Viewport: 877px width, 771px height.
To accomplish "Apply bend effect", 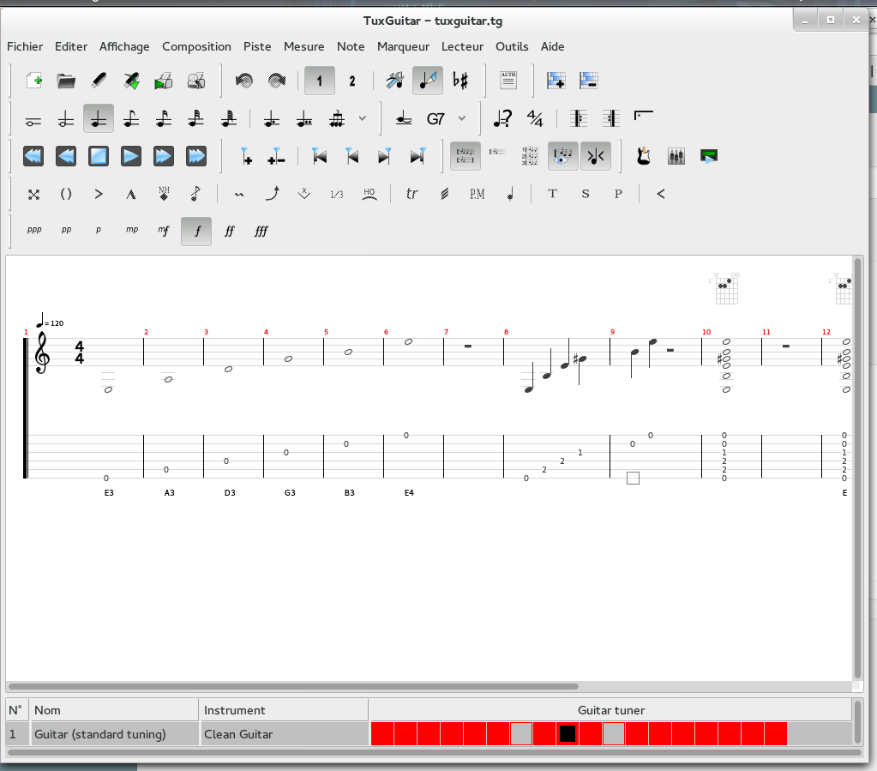I will [x=272, y=194].
